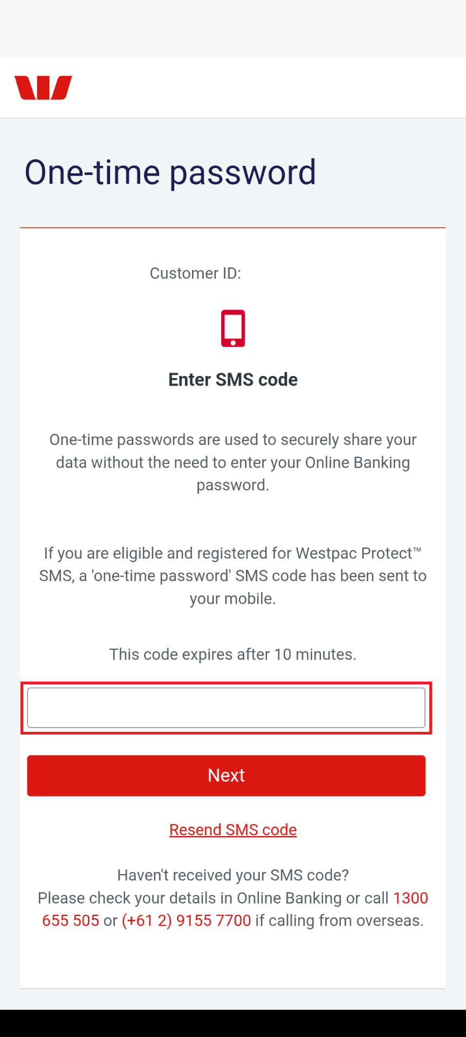Select the smartphone graphic above Enter SMS code

[x=232, y=327]
